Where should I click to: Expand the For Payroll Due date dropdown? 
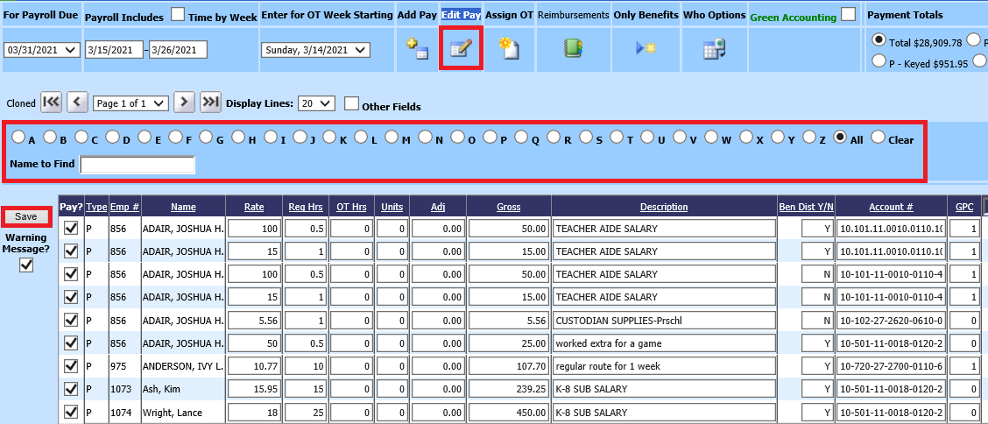point(41,50)
